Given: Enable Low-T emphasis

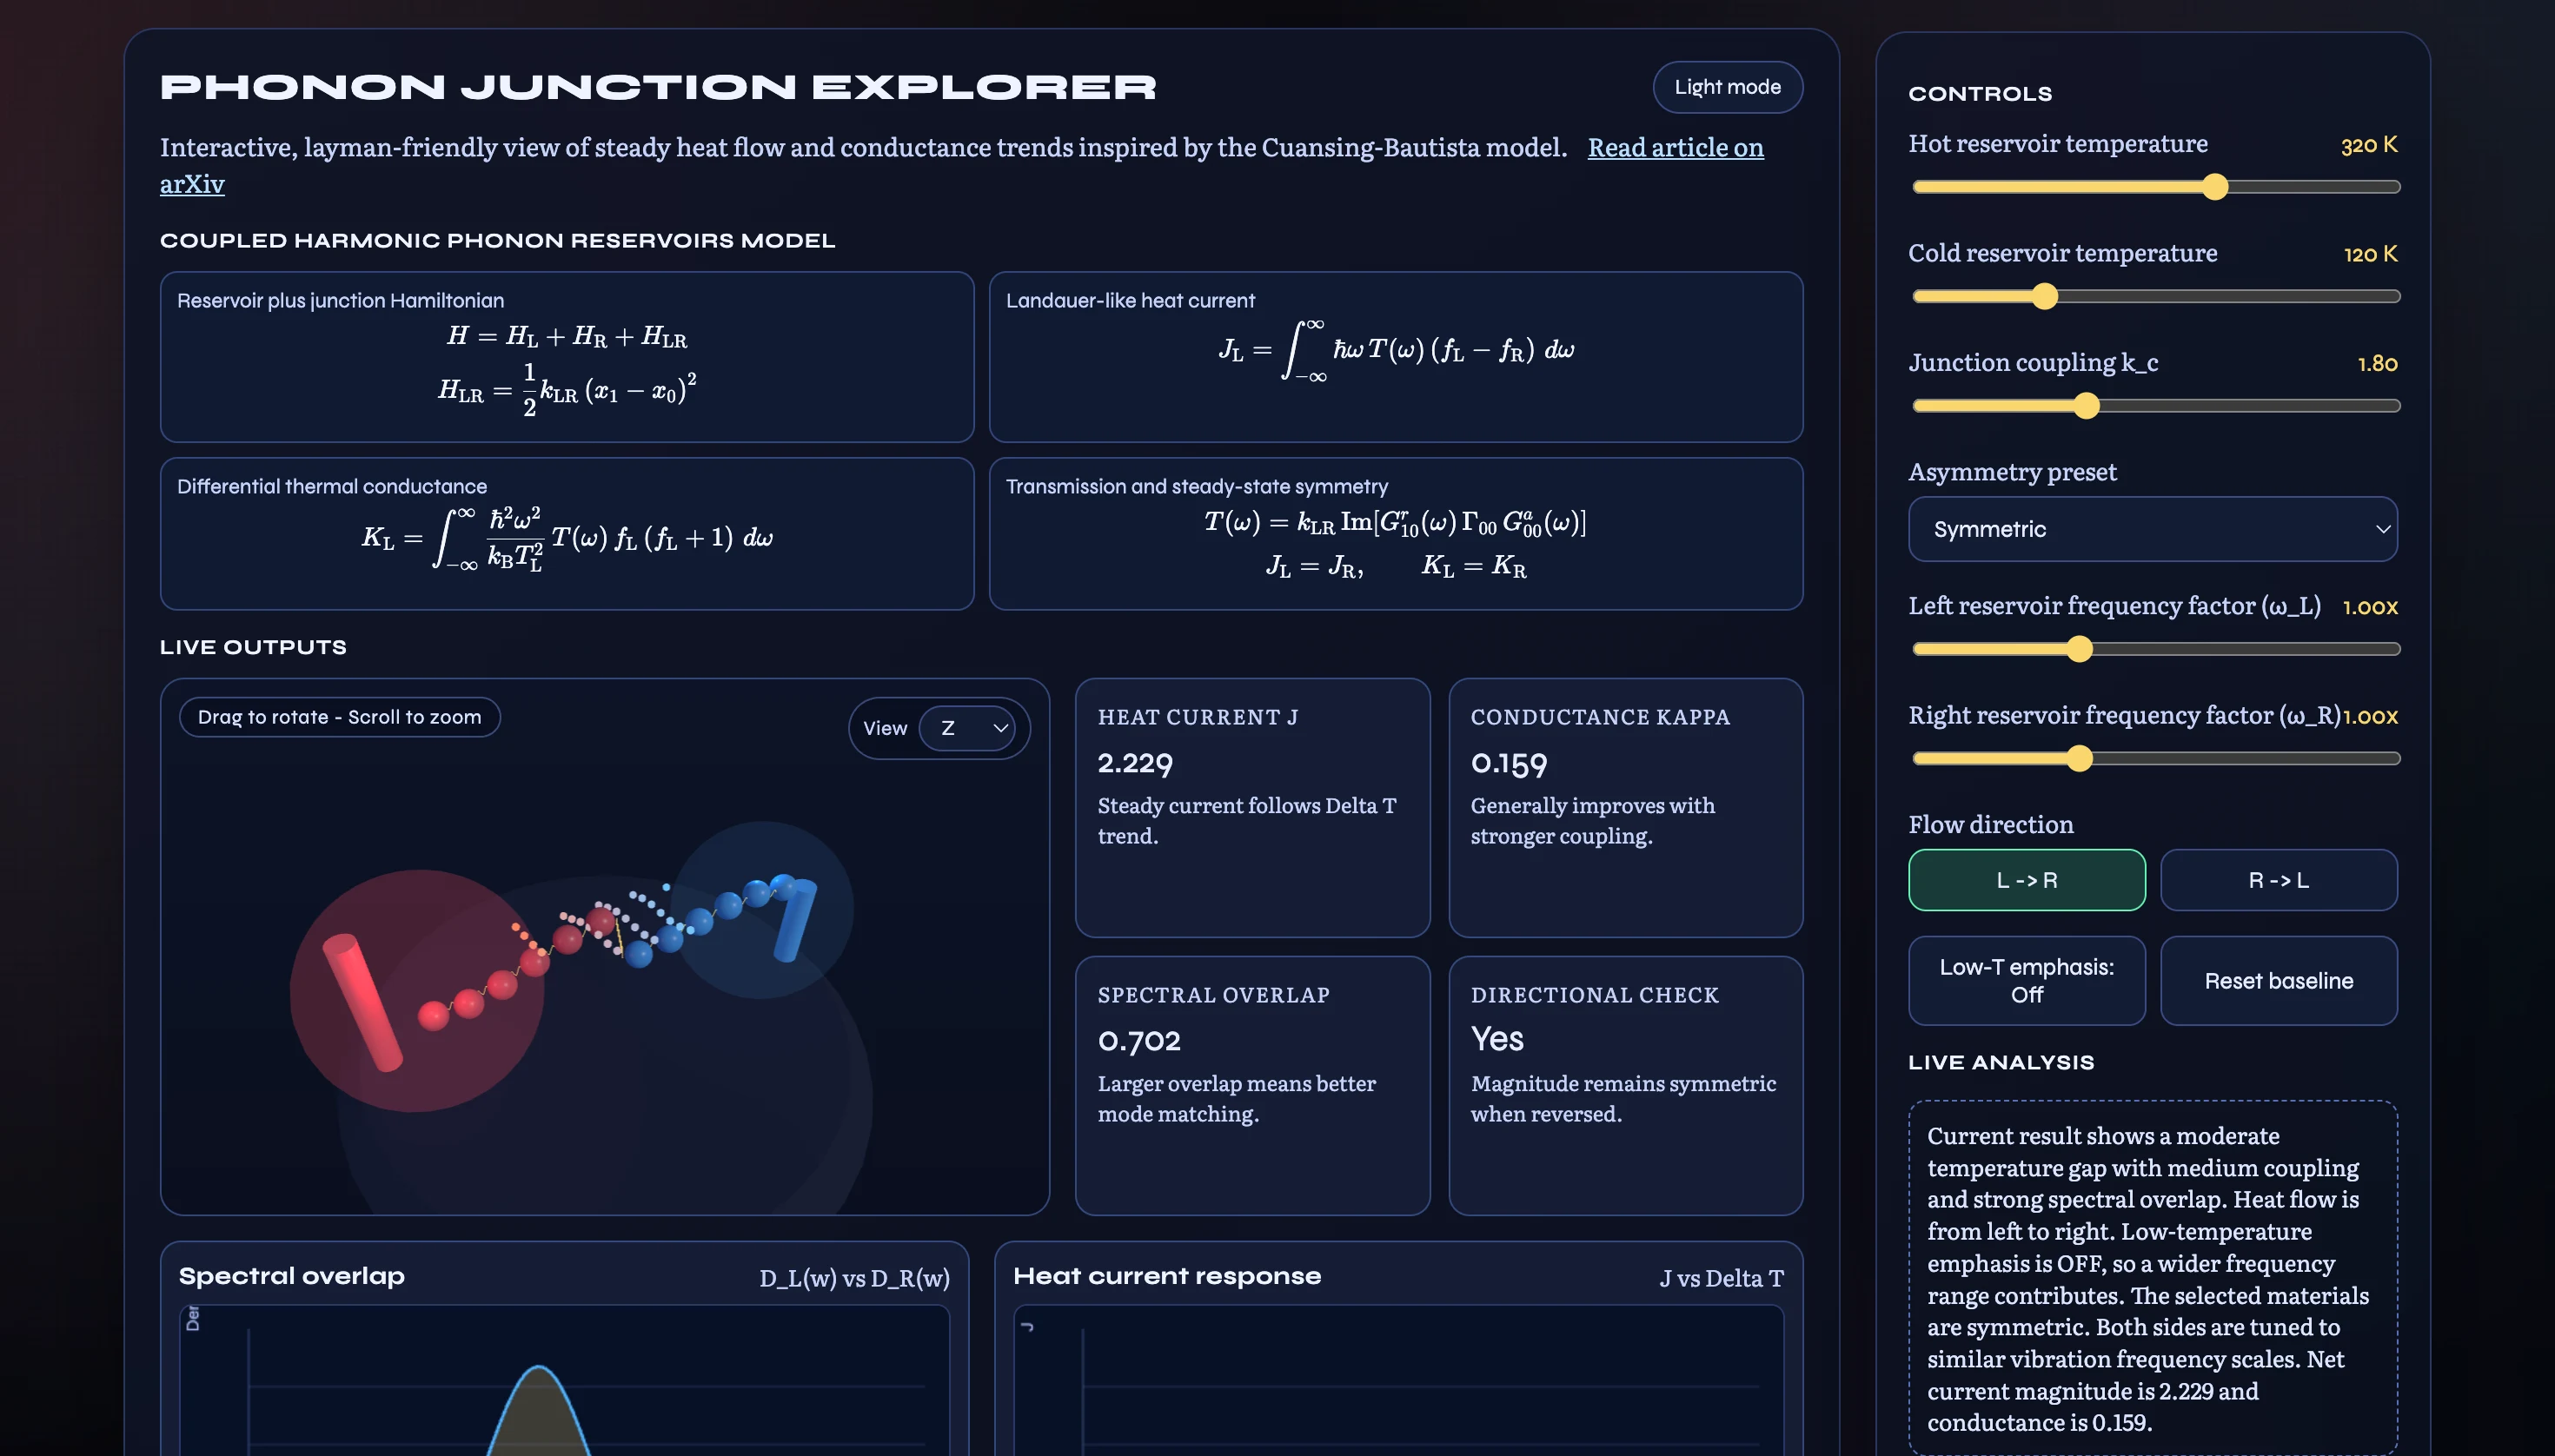Looking at the screenshot, I should [x=2026, y=980].
